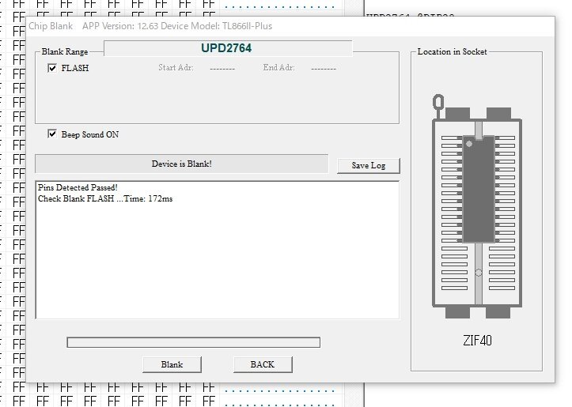The image size is (572, 407).
Task: Disable the Beep Sound ON checkbox
Action: coord(52,134)
